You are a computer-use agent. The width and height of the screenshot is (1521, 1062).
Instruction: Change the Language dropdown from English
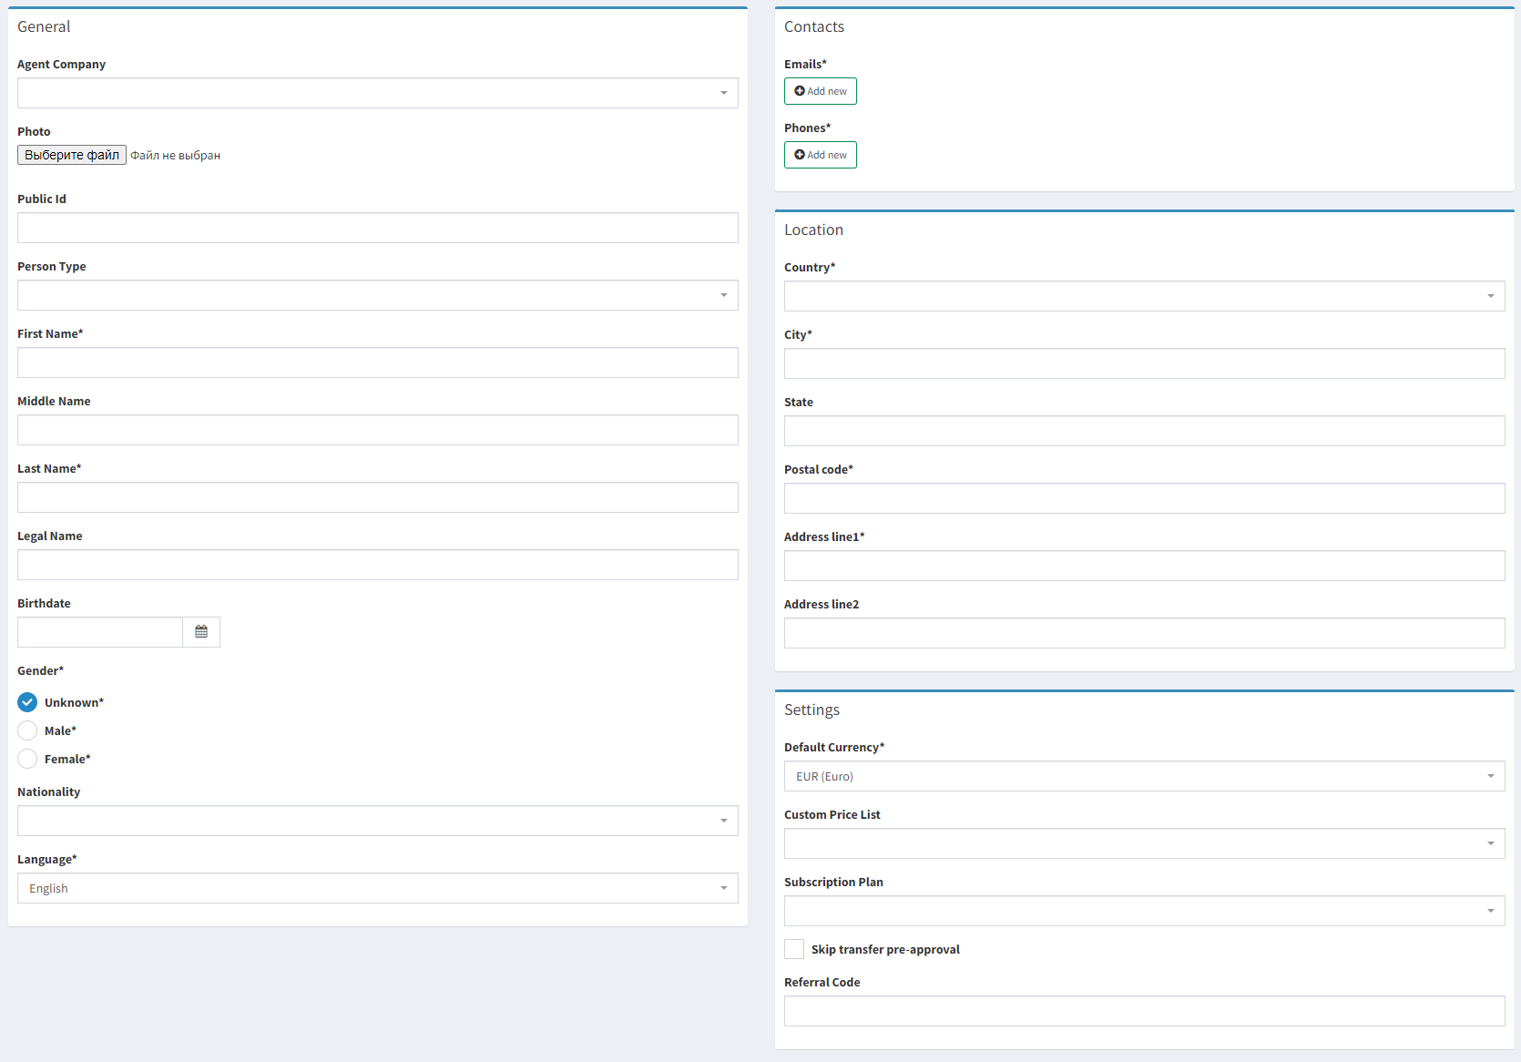coord(377,888)
